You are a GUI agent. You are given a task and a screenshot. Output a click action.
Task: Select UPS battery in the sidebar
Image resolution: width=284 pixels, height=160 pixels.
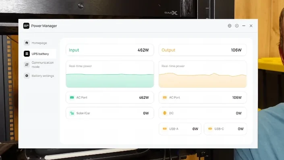coord(40,54)
